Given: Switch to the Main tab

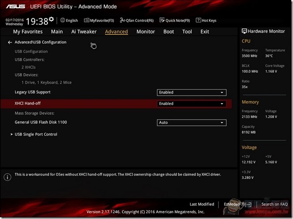Looking at the screenshot, I should [x=57, y=32].
